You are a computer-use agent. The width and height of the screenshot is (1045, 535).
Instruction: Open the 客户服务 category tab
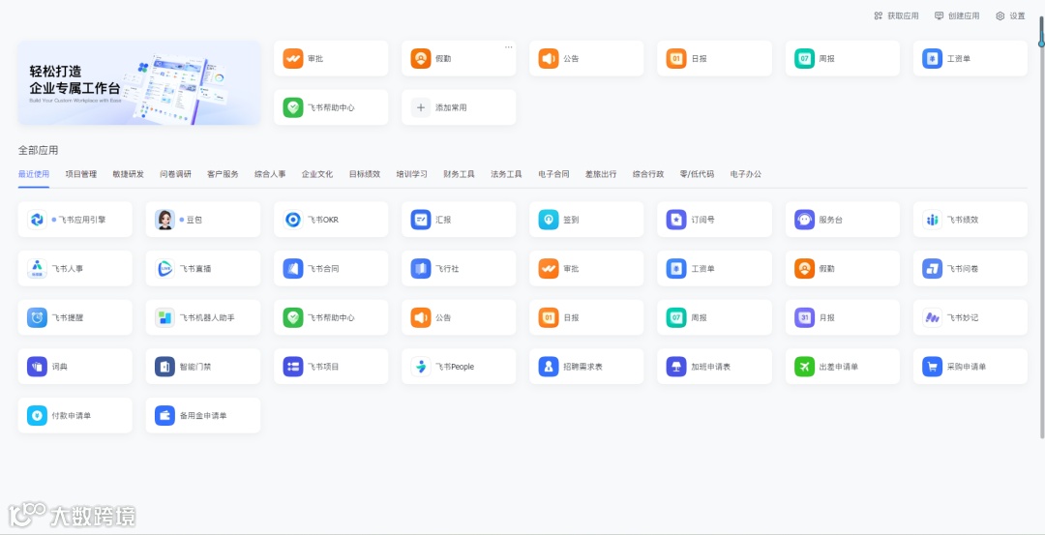[223, 174]
